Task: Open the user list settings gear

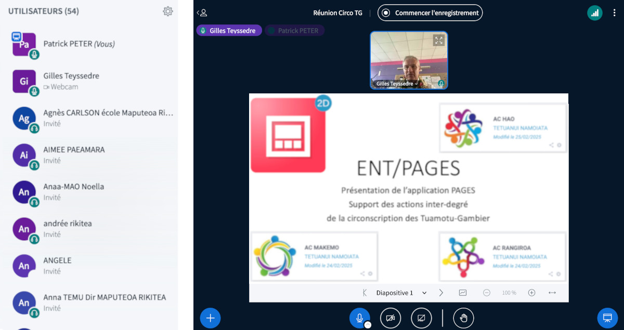Action: point(167,11)
